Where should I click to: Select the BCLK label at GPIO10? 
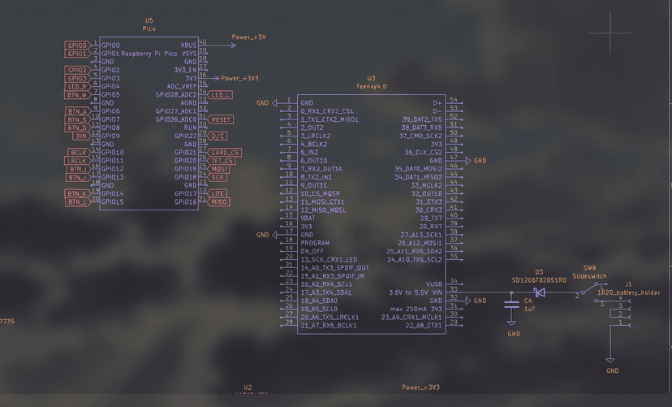click(77, 153)
